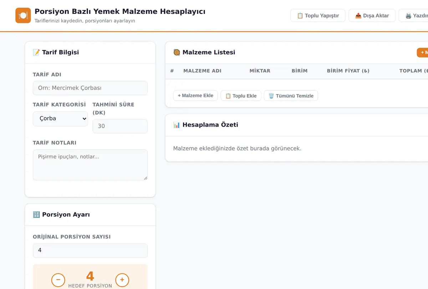Open the Dışa Aktar export option

[x=372, y=16]
